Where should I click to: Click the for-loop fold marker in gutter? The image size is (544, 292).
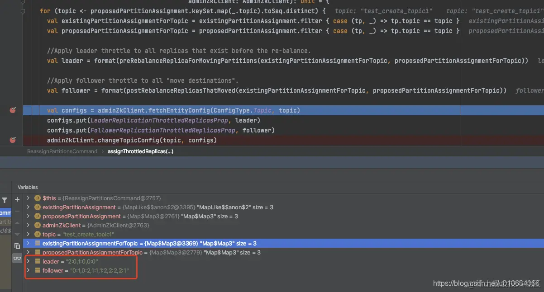(x=23, y=11)
